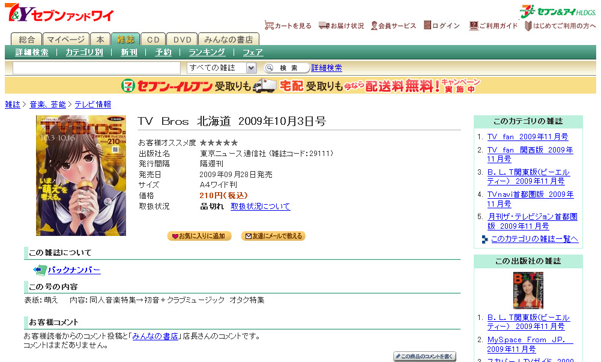Screen dimensions: 601x362
Task: Switch to the DVD tab
Action: coord(182,40)
